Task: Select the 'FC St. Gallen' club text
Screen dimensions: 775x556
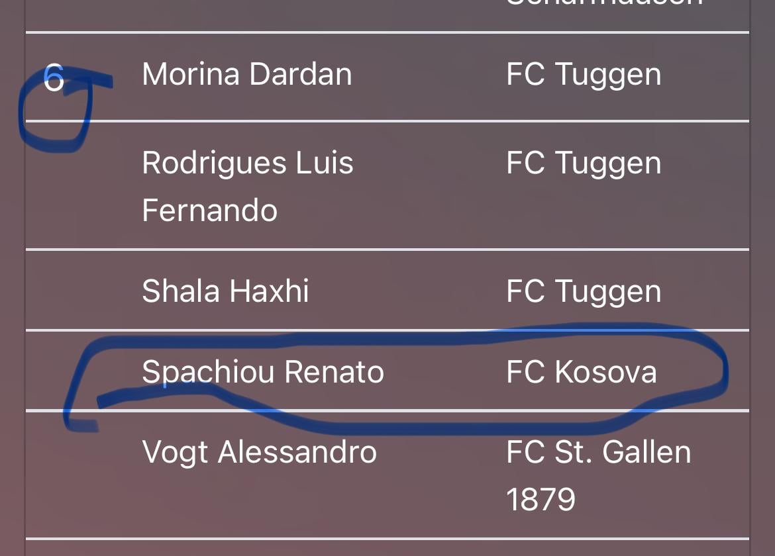Action: pyautogui.click(x=598, y=453)
